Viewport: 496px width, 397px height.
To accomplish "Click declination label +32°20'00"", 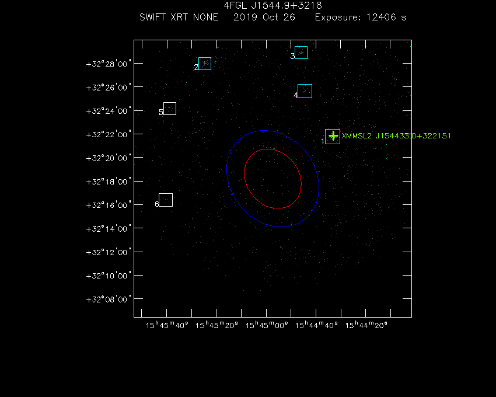I will point(109,158).
